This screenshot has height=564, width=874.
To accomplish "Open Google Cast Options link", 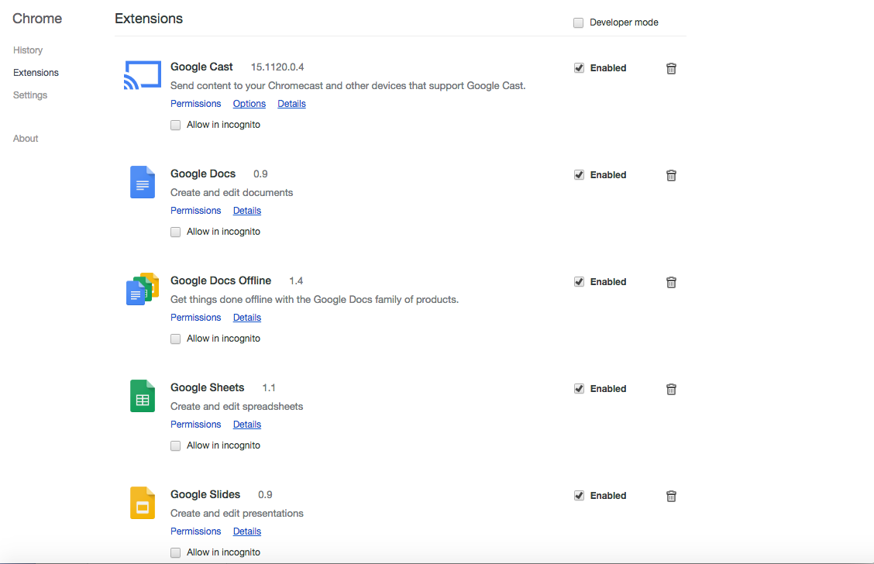I will [x=249, y=104].
